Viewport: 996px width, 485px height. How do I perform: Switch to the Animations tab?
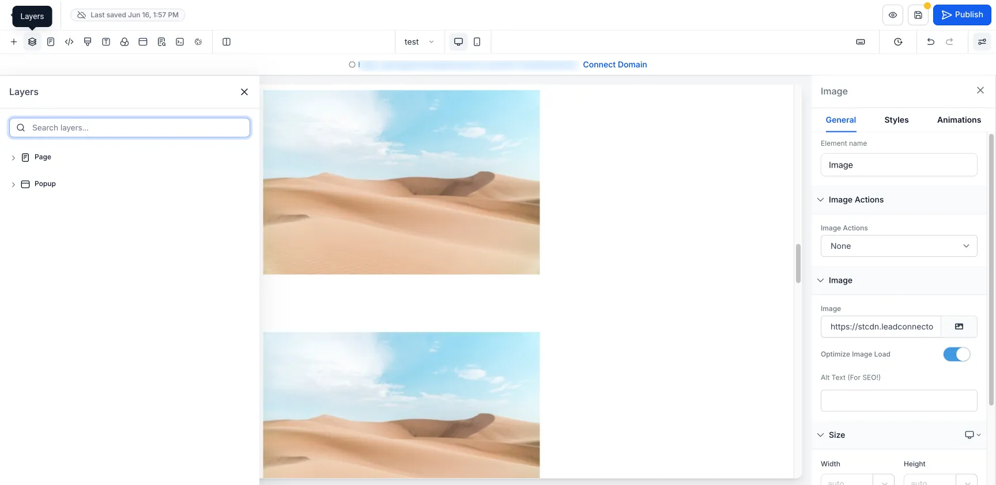tap(959, 120)
